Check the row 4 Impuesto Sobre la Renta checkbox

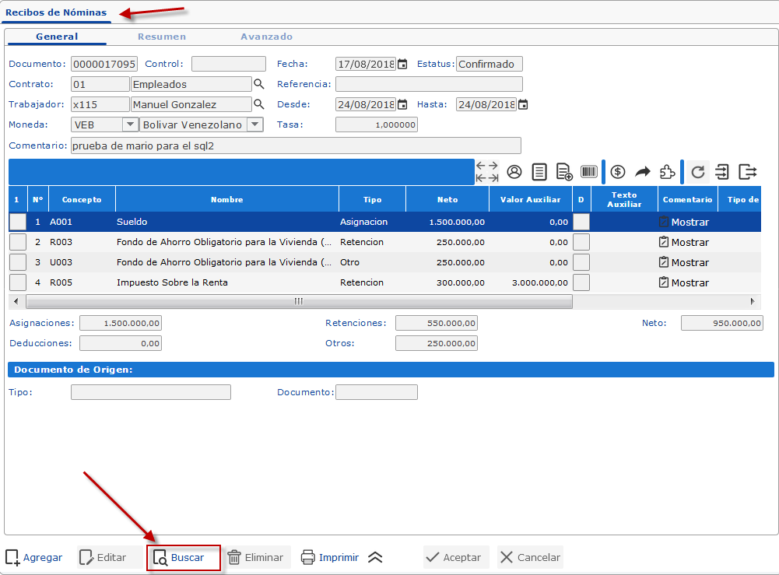16,282
